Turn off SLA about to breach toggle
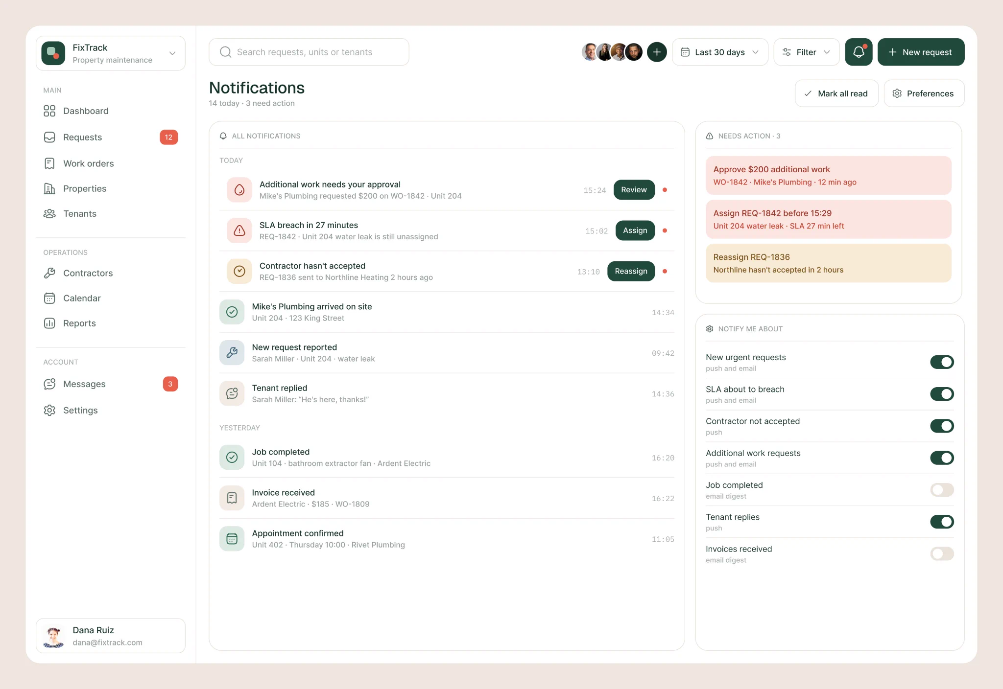The height and width of the screenshot is (689, 1003). click(x=942, y=394)
